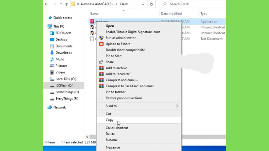Screen dimensions: 269x151
Task: Choose Open from context menu
Action: [x=139, y=26]
